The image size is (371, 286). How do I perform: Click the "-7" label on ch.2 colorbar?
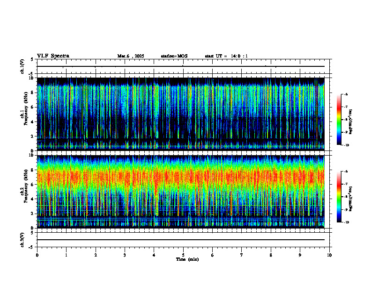(x=346, y=184)
